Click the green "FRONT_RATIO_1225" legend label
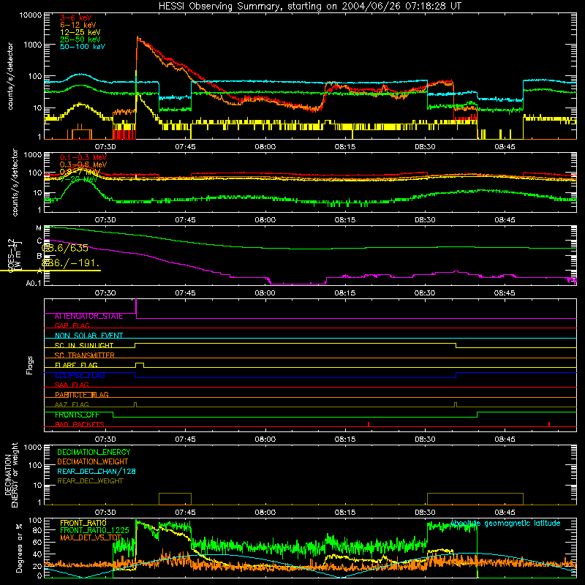This screenshot has height=585, width=585. point(94,530)
